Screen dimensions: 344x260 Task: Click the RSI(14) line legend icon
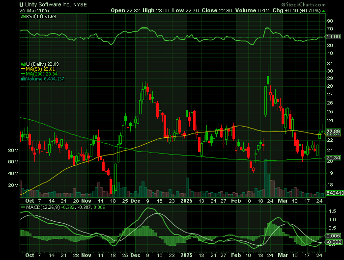[x=23, y=17]
